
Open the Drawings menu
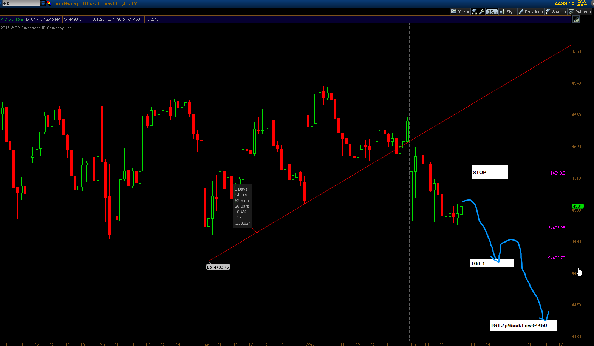tap(531, 12)
